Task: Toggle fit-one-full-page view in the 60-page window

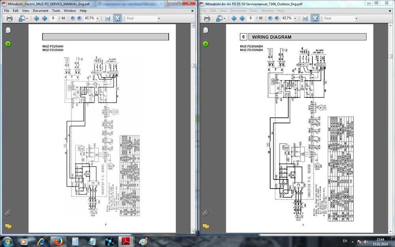Action: coord(314,18)
